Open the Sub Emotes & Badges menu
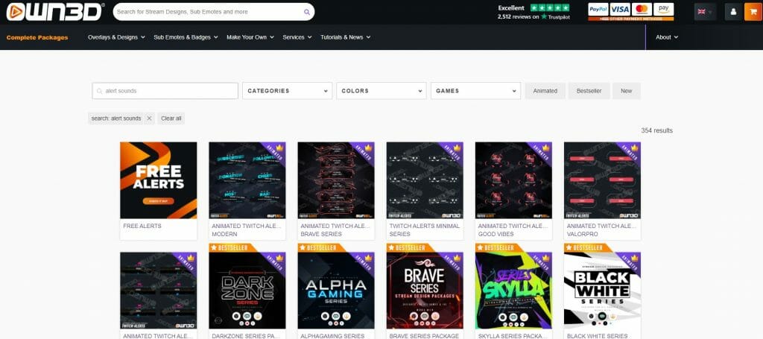This screenshot has height=339, width=763. pos(186,37)
